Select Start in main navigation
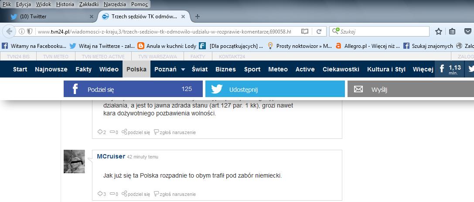474x202 pixels. click(20, 69)
